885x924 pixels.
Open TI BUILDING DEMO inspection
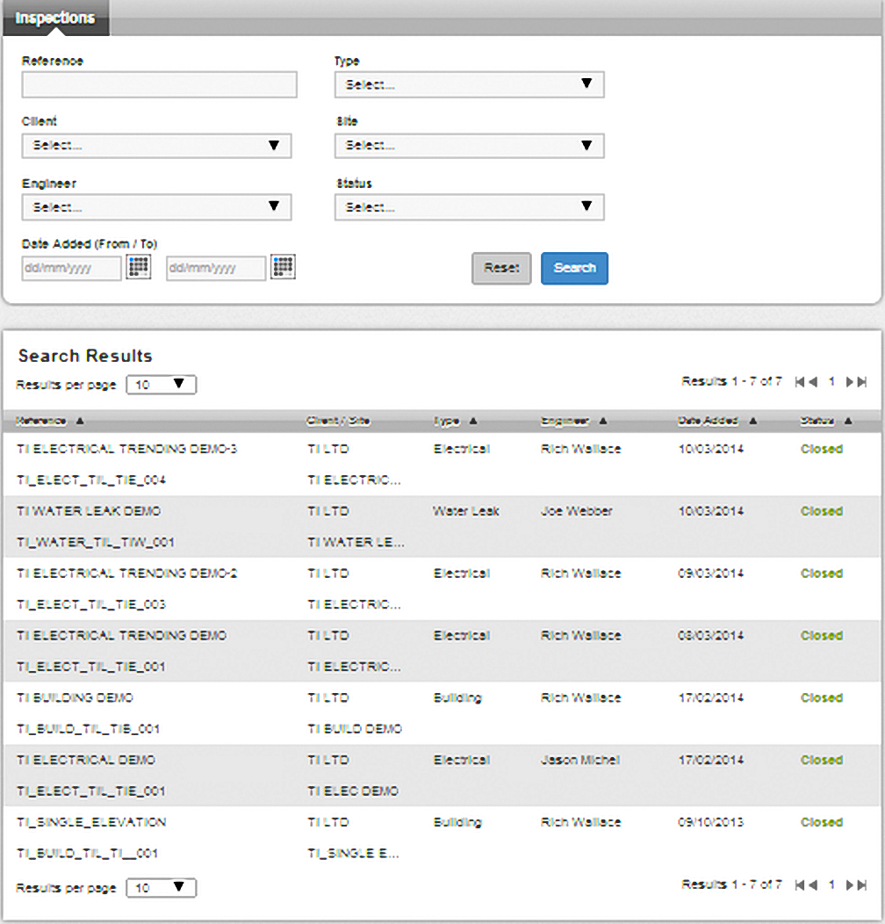(x=75, y=697)
